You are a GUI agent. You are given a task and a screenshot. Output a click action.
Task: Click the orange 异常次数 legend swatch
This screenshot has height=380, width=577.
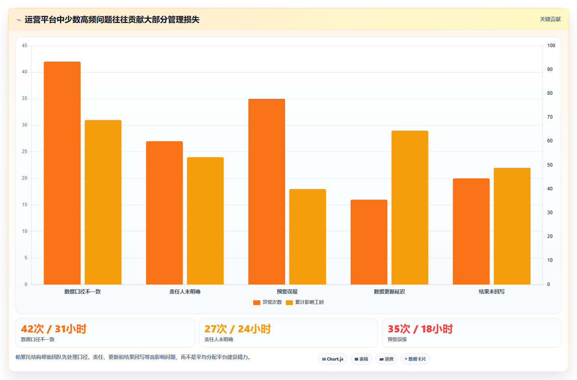tap(257, 303)
